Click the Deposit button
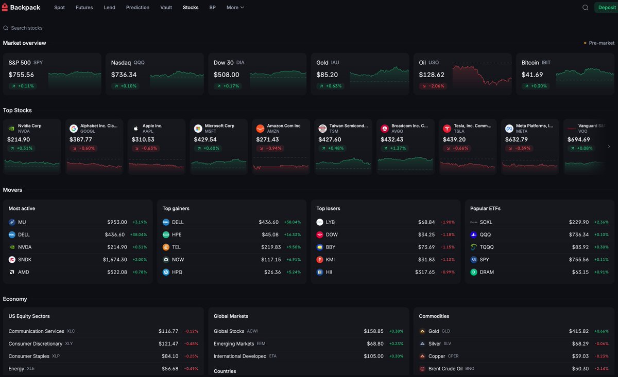Image resolution: width=618 pixels, height=377 pixels. [x=606, y=8]
